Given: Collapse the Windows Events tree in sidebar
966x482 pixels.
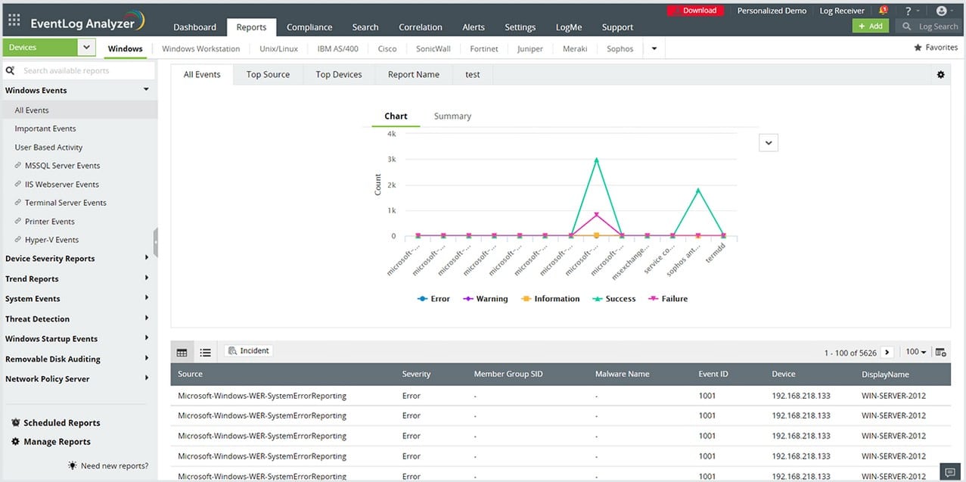Looking at the screenshot, I should point(145,89).
